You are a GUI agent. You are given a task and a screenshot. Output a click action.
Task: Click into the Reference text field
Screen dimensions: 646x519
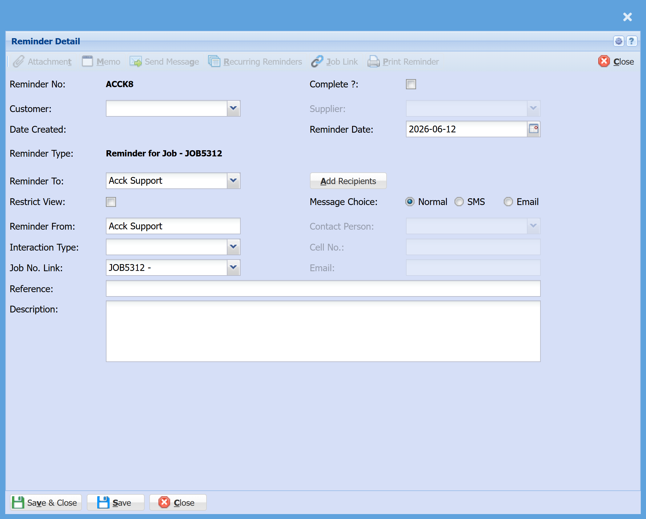pyautogui.click(x=323, y=288)
